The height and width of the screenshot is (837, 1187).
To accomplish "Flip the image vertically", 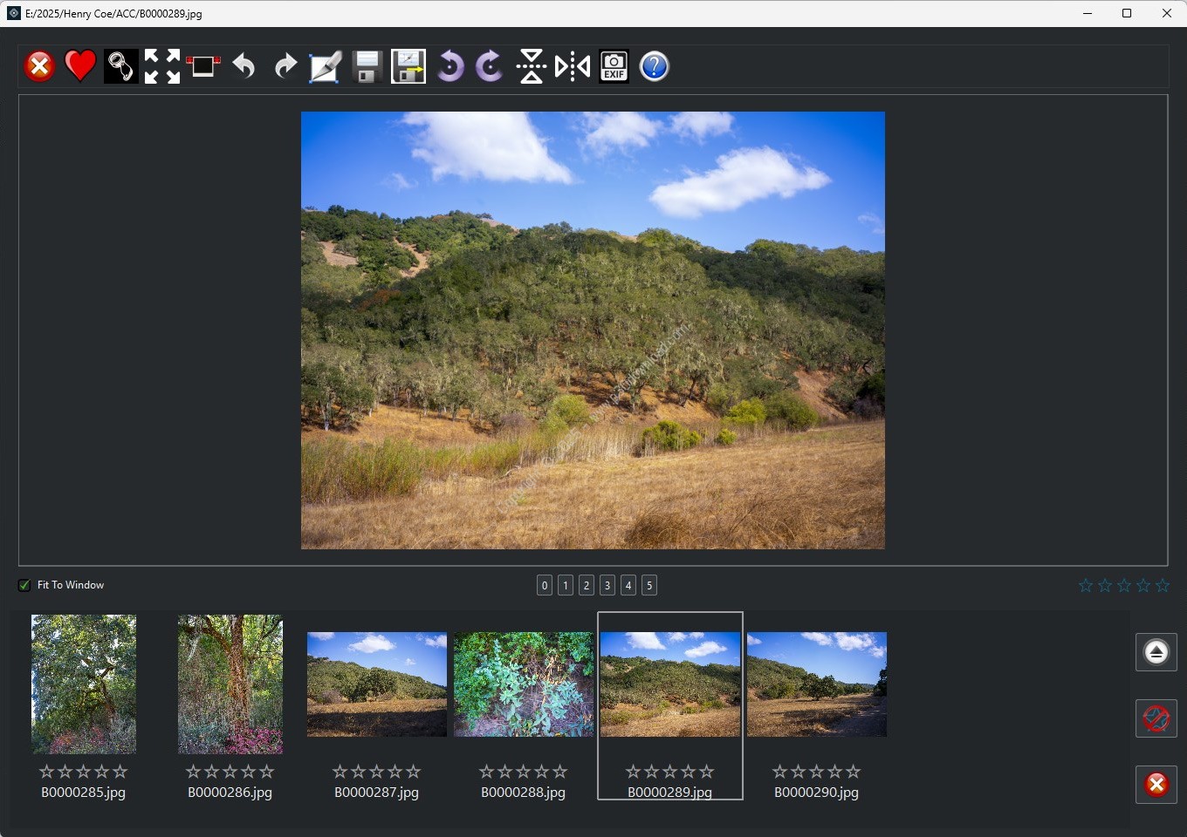I will [x=531, y=66].
